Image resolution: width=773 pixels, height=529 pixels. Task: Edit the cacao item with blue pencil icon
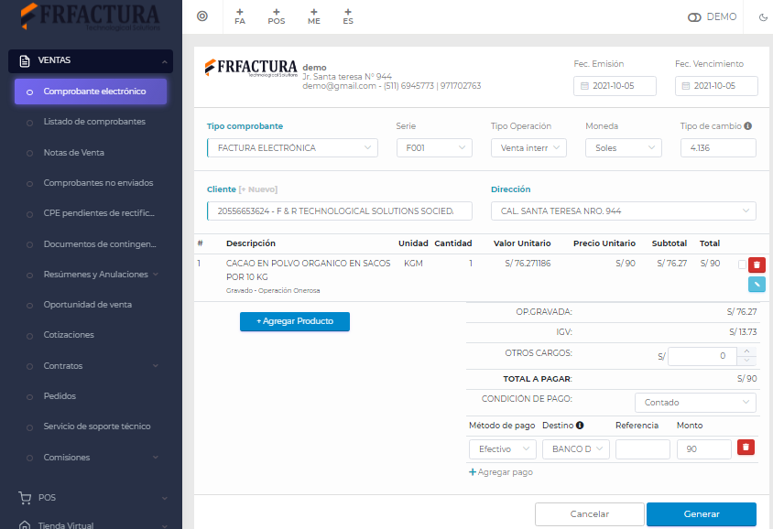(x=757, y=285)
